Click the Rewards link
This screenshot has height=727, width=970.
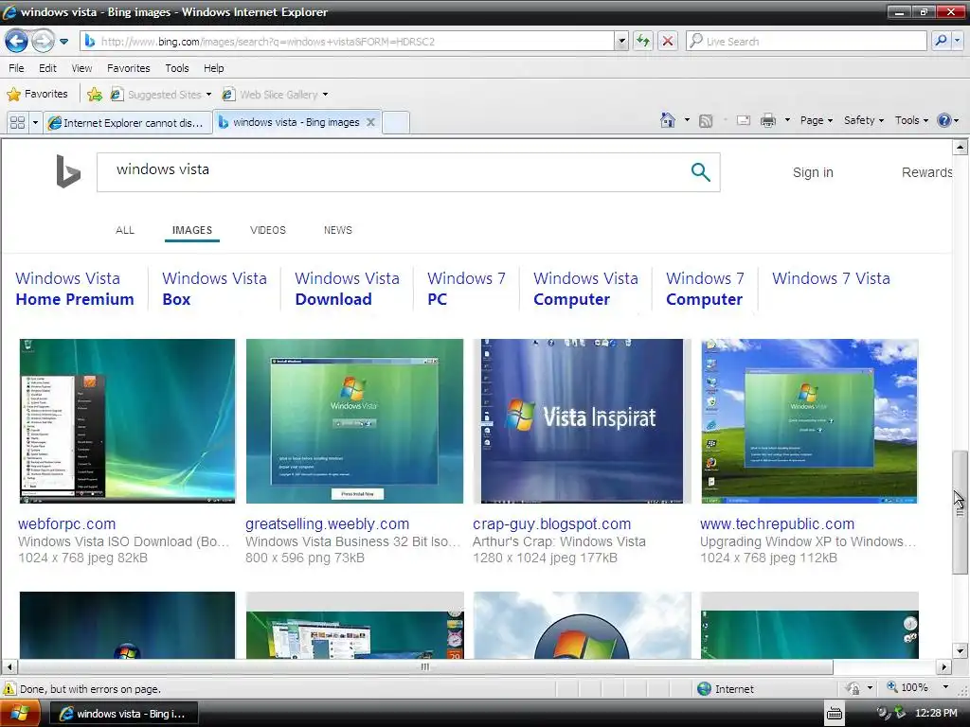tap(926, 172)
